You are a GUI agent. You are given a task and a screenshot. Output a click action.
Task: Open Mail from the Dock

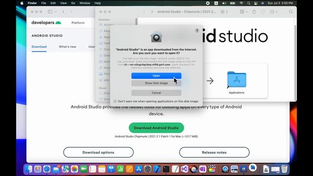(56, 169)
